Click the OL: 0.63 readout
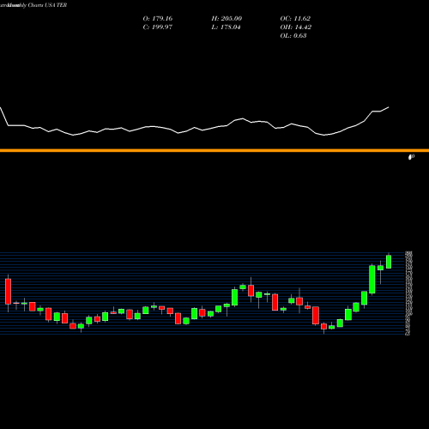The width and height of the screenshot is (429, 429). pos(293,36)
